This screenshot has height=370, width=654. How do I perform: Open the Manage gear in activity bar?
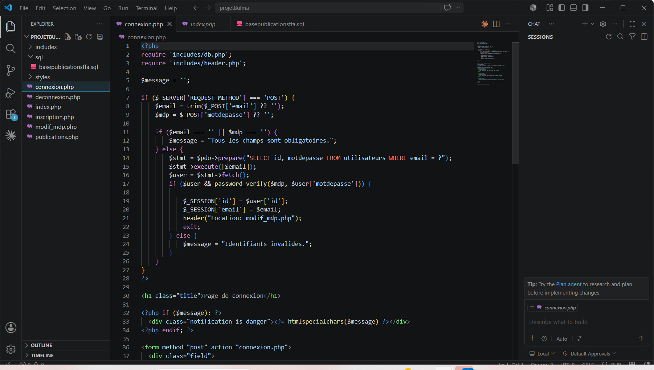pos(11,349)
